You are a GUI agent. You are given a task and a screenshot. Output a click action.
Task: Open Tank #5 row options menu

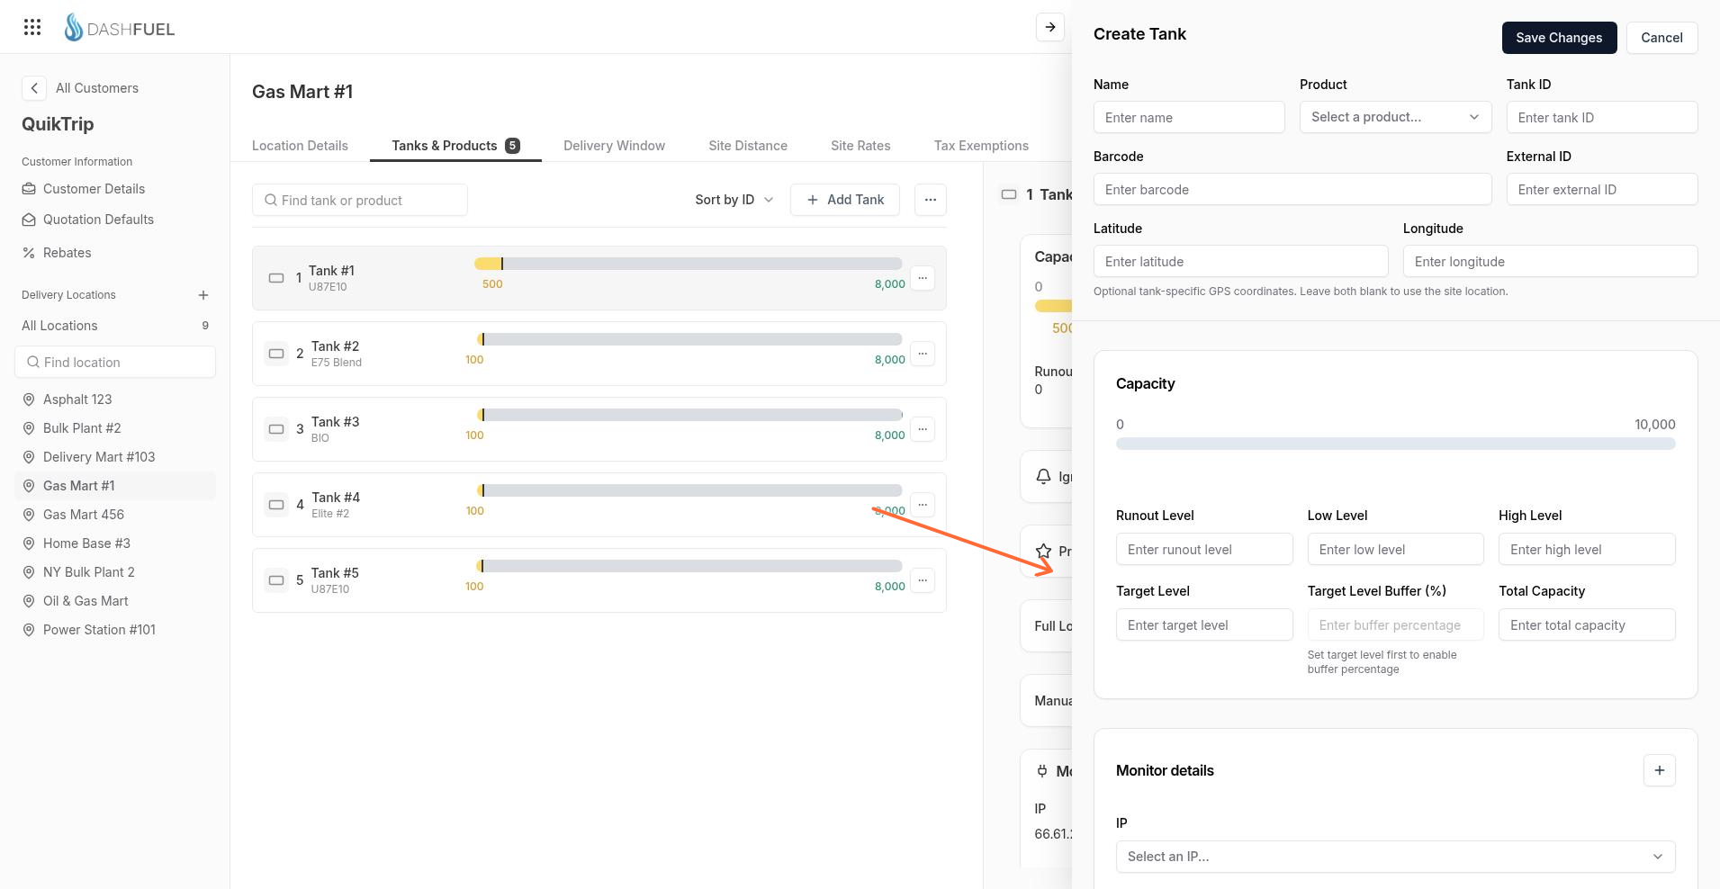923,580
